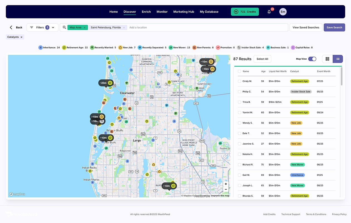Open the Terms & Conditions link
Viewport: 351px width, 223px height.
pyautogui.click(x=316, y=214)
